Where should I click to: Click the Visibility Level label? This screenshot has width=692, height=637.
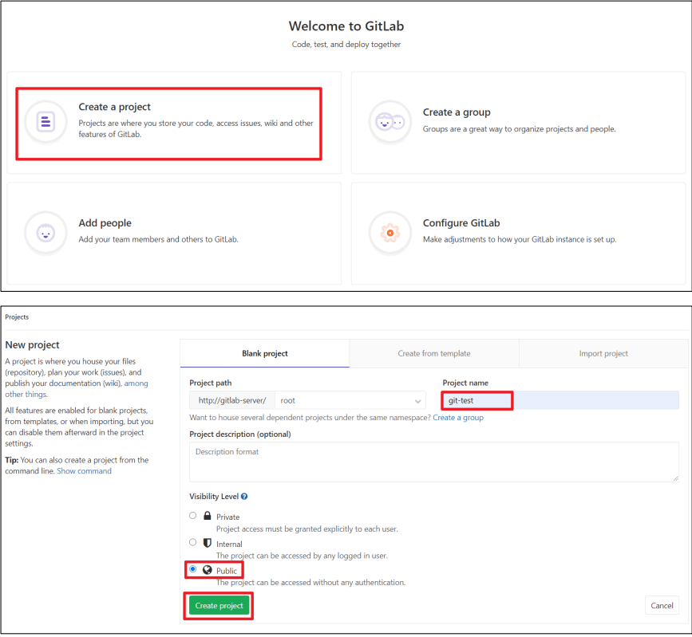coord(214,497)
